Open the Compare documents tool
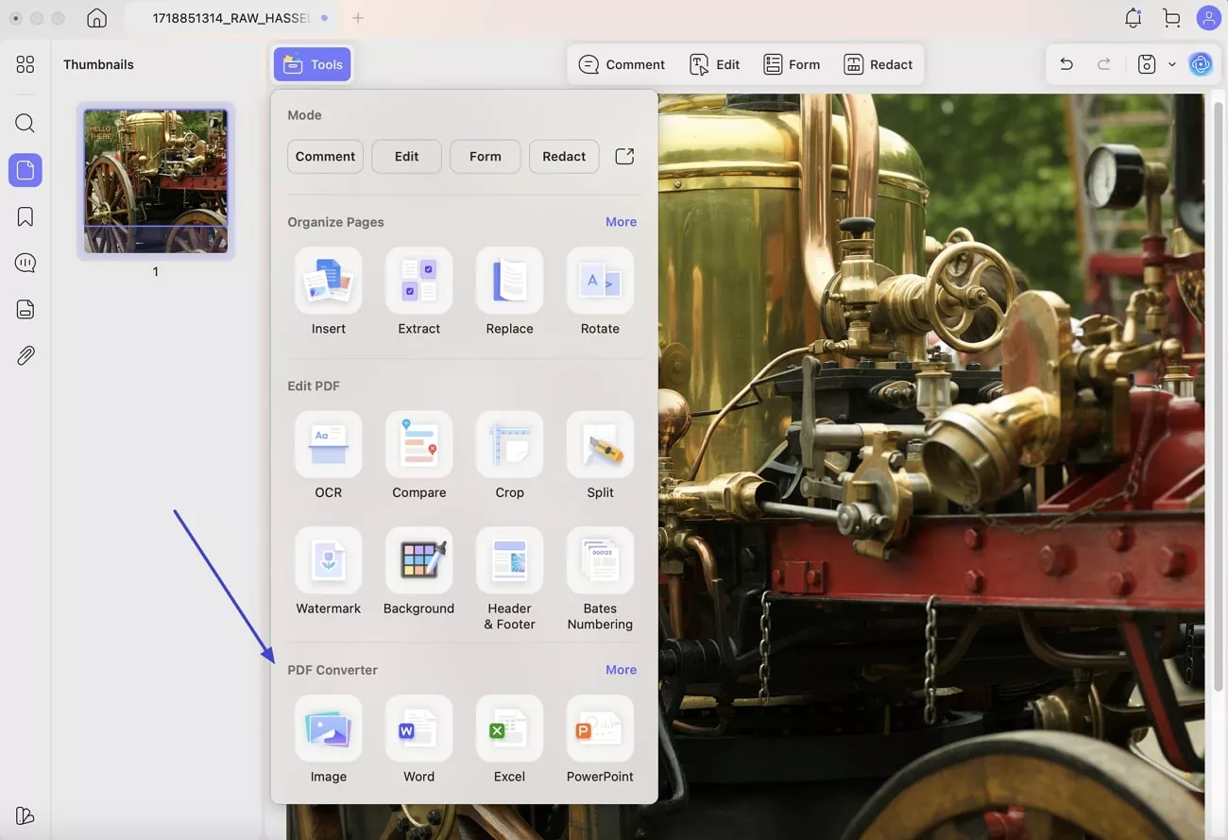The height and width of the screenshot is (840, 1228). [418, 457]
